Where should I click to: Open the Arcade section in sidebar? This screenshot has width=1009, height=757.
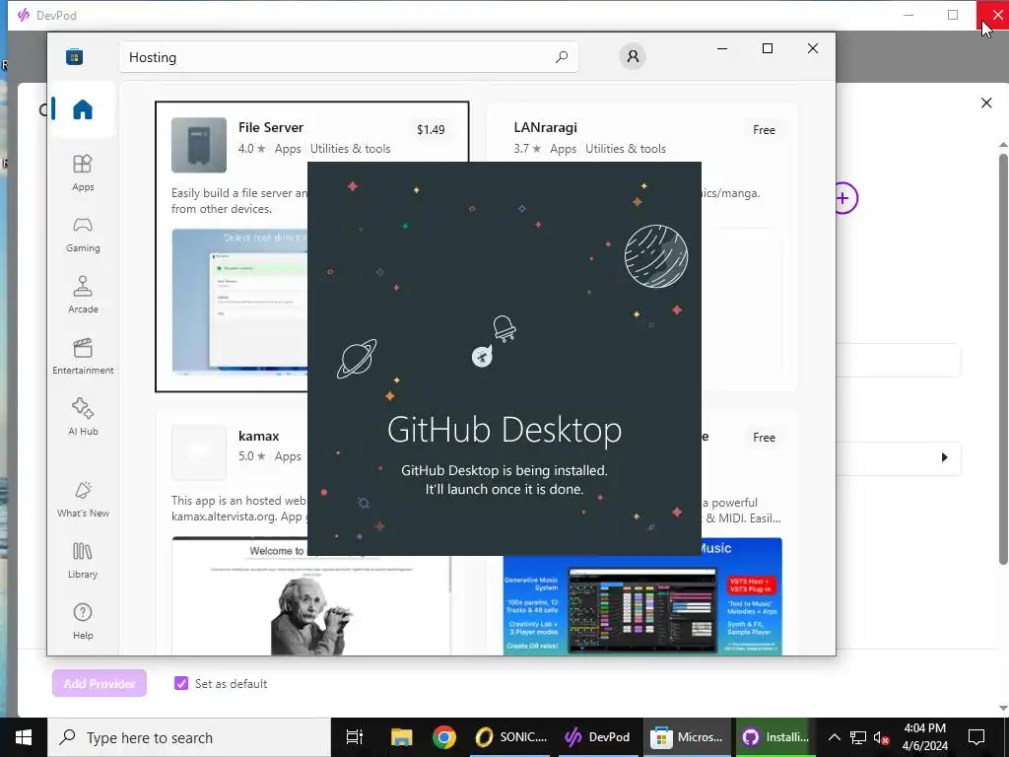(83, 295)
